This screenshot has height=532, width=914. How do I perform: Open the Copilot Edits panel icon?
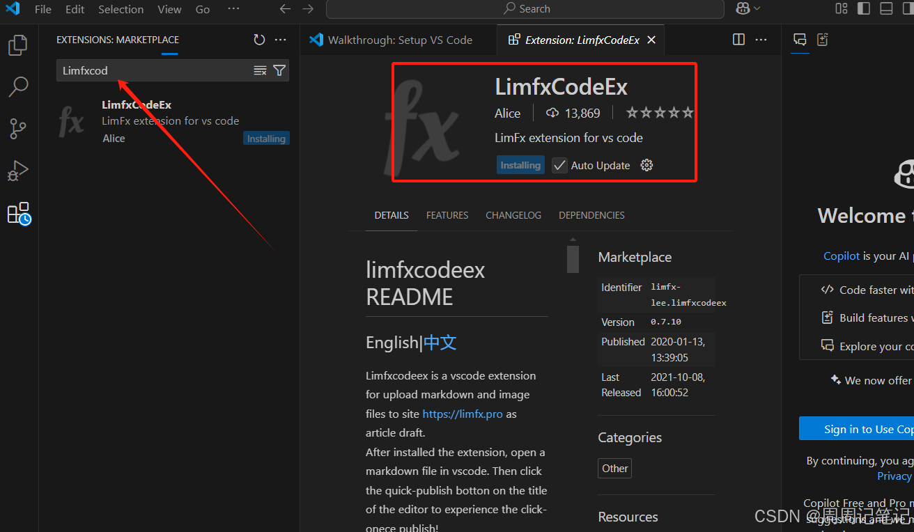(x=823, y=40)
